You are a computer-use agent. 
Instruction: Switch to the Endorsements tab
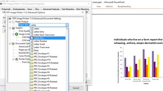(19, 9)
